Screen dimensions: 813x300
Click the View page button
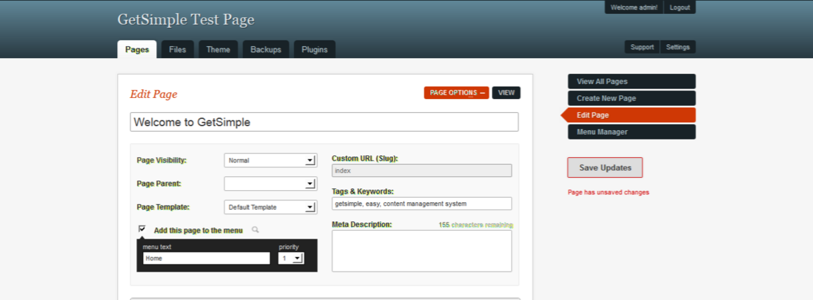(x=506, y=93)
